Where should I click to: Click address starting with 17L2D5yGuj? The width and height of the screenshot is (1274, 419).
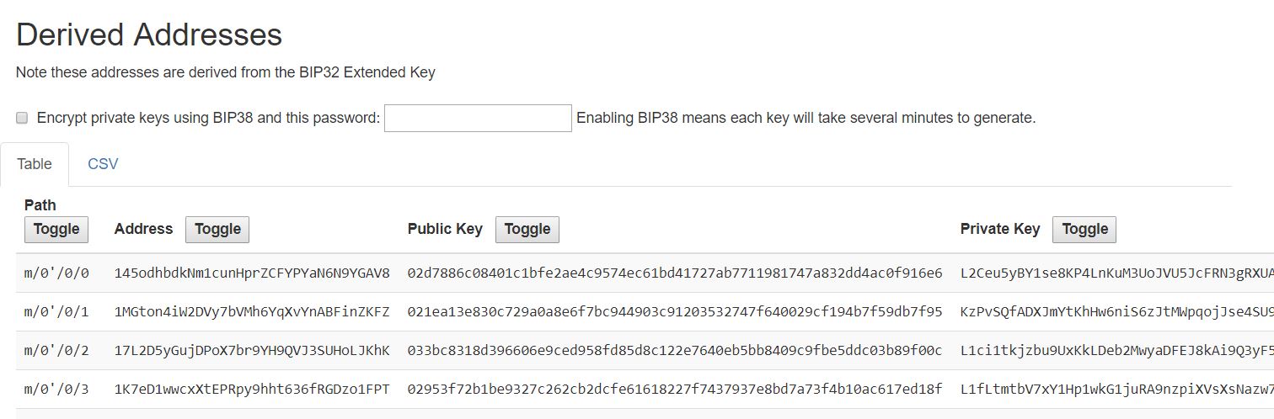click(252, 351)
